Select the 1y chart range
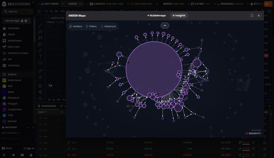The image size is (274, 158). pos(54,100)
